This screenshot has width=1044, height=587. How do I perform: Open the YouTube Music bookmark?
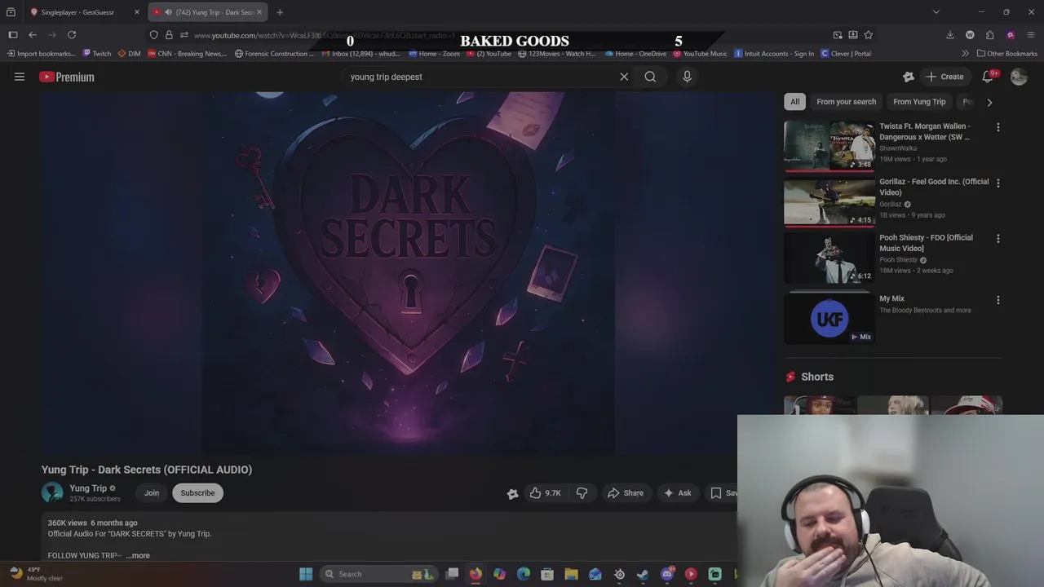click(x=700, y=54)
